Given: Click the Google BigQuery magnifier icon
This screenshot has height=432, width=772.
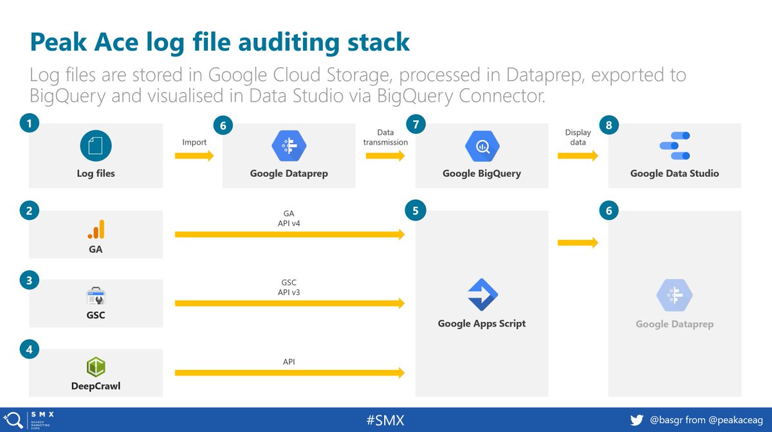Looking at the screenshot, I should pos(481,147).
